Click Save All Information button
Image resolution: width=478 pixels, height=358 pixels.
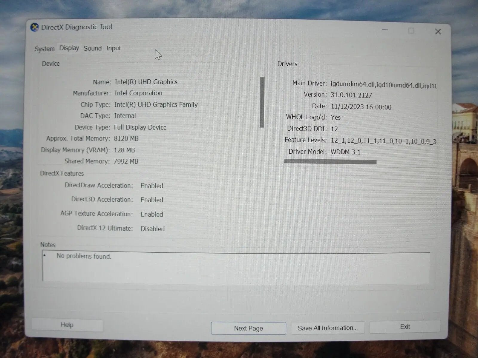pyautogui.click(x=328, y=328)
